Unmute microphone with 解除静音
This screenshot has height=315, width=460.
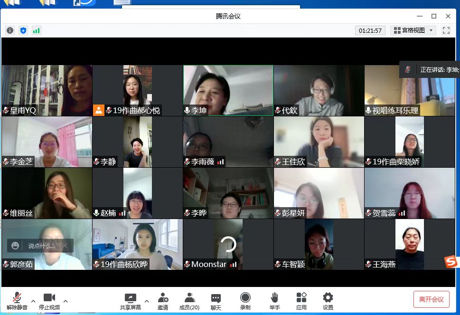[17, 301]
